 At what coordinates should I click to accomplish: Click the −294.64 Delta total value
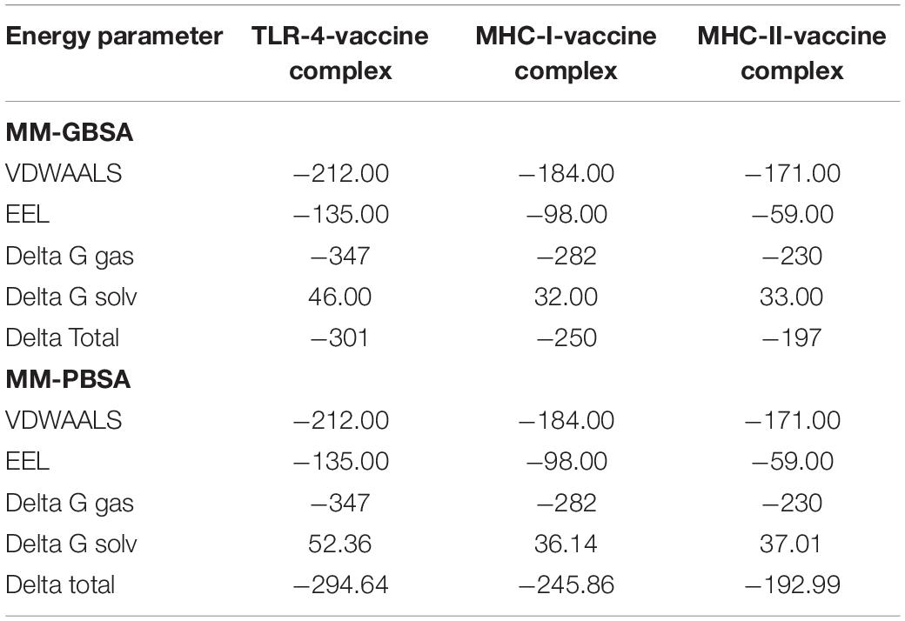click(x=340, y=584)
